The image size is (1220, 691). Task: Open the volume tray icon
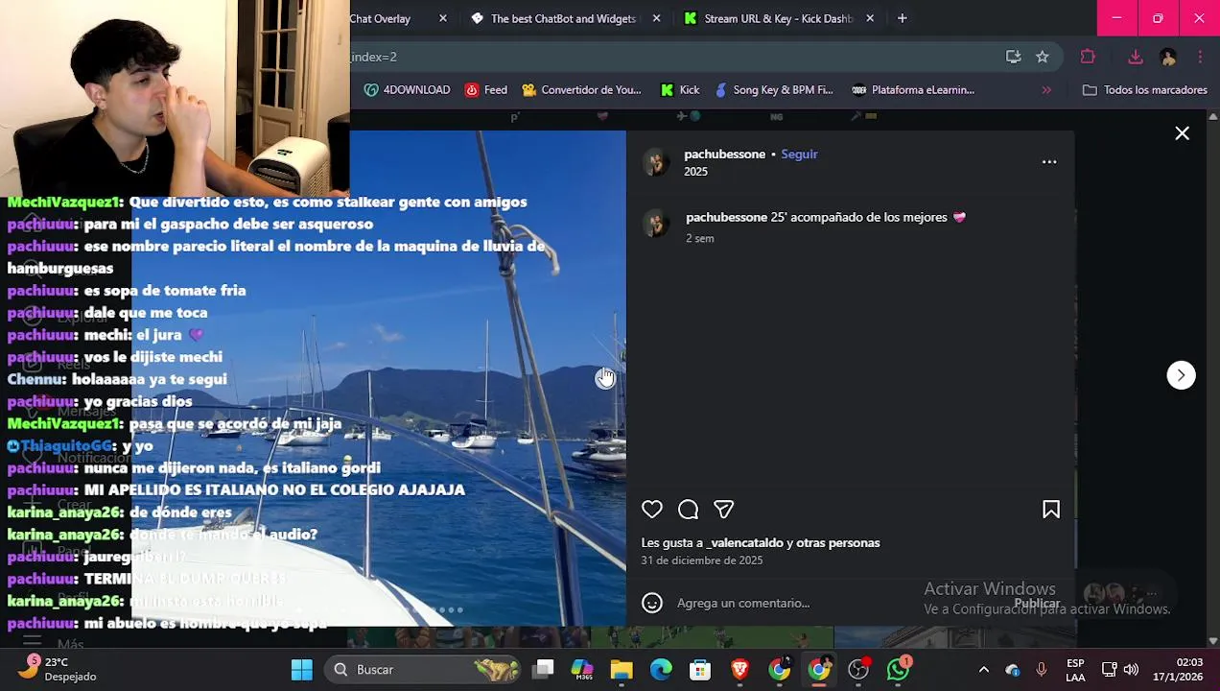pyautogui.click(x=1131, y=670)
